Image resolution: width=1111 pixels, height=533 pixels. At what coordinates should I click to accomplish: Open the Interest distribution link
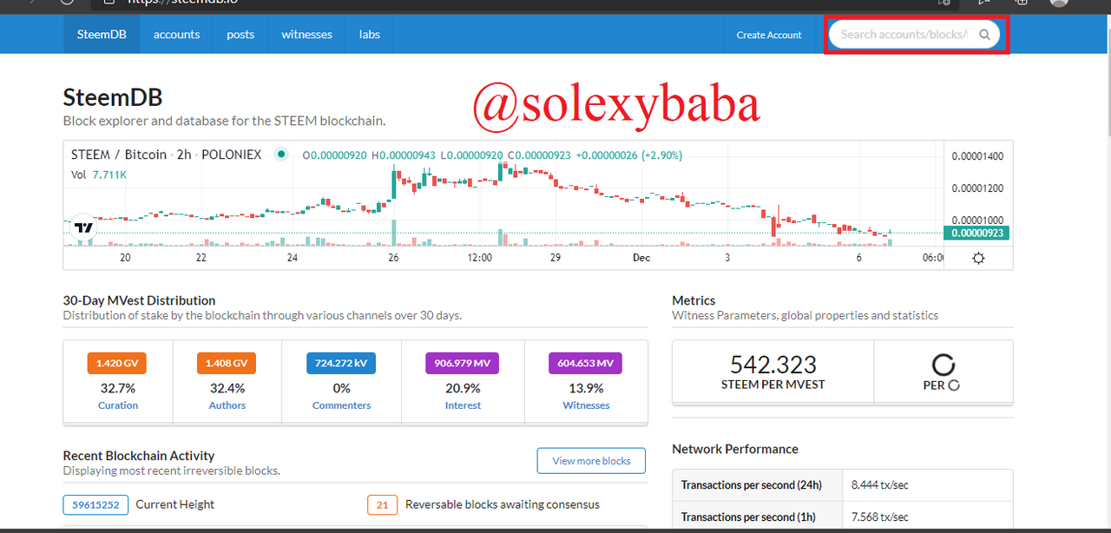[x=463, y=405]
